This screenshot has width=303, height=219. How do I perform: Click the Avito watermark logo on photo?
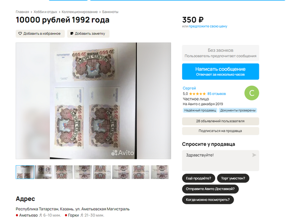click(x=122, y=153)
